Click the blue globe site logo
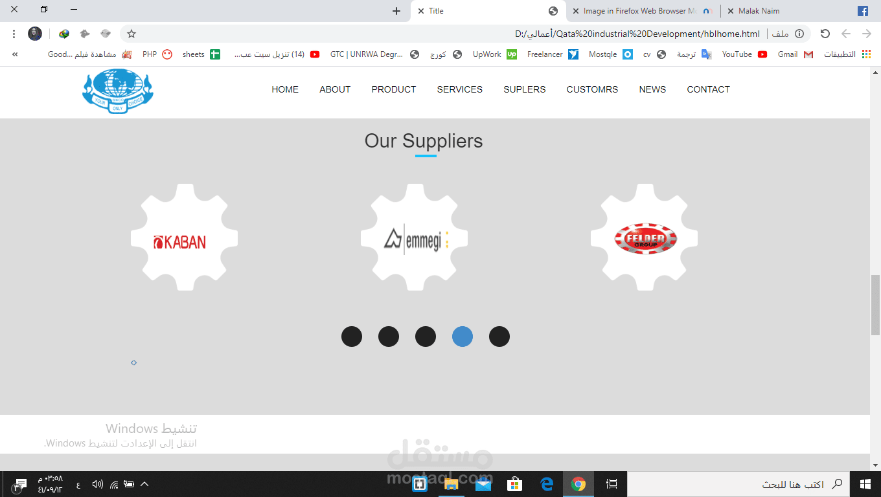 118,91
